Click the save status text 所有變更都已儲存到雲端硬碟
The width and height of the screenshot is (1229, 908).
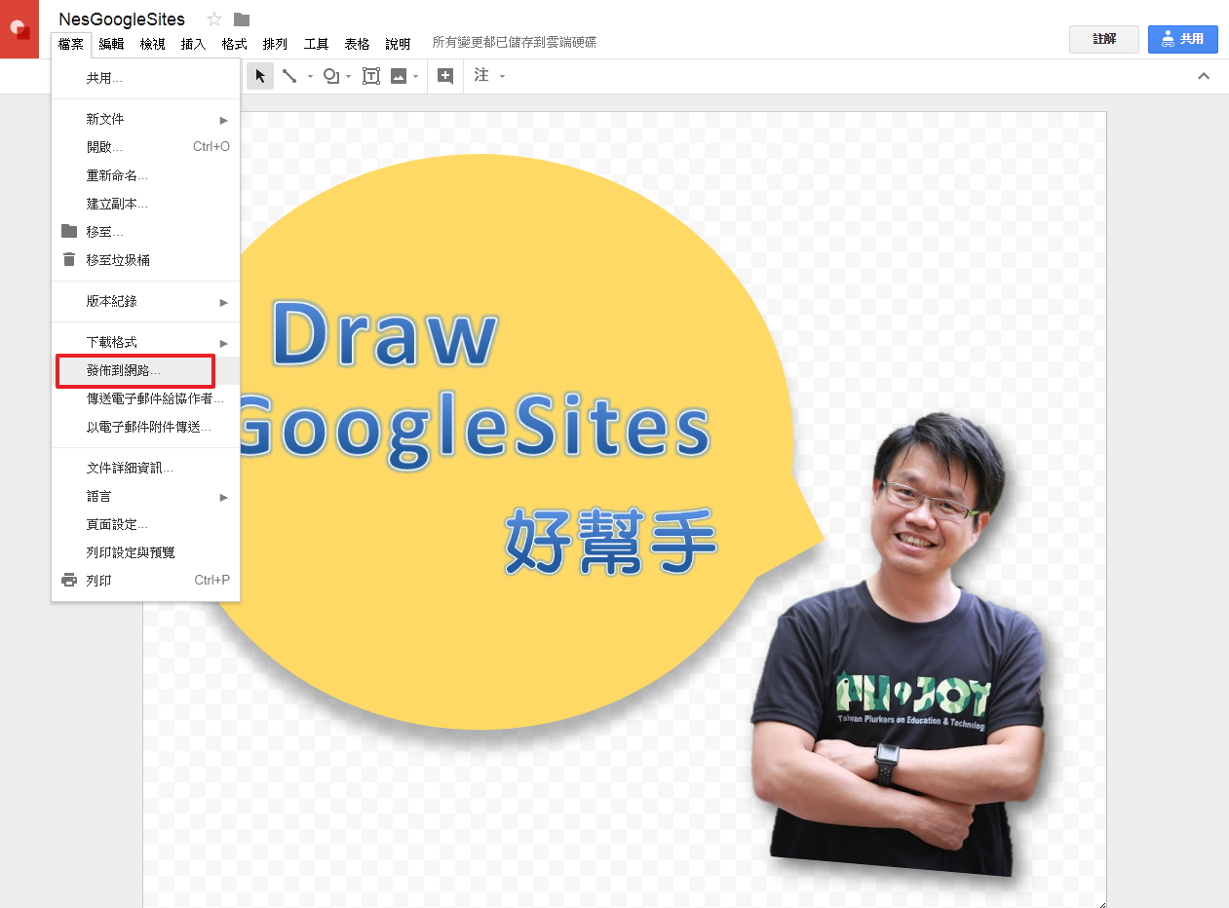[515, 43]
